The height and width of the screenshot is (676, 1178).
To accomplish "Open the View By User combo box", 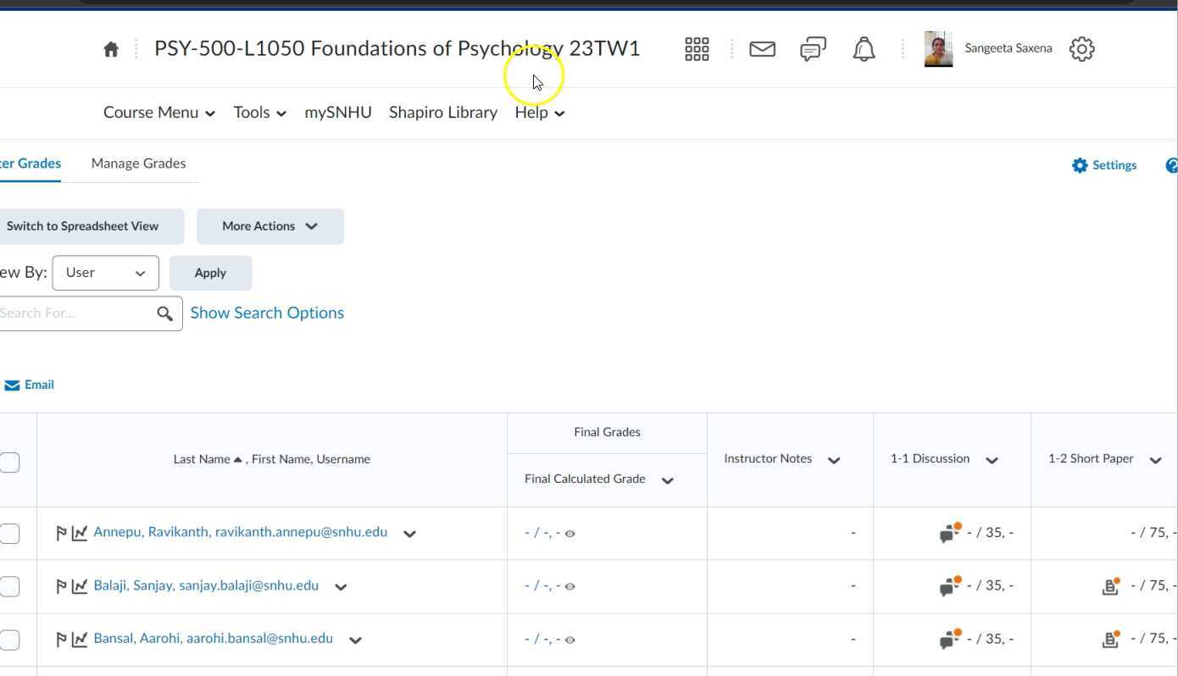I will pos(105,273).
